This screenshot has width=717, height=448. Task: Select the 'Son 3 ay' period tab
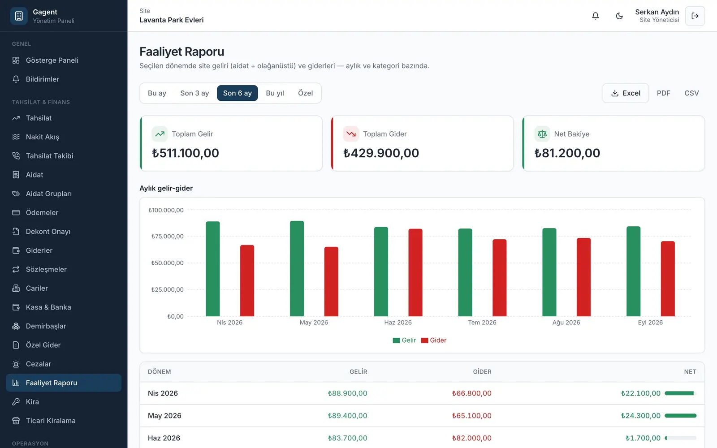(194, 93)
